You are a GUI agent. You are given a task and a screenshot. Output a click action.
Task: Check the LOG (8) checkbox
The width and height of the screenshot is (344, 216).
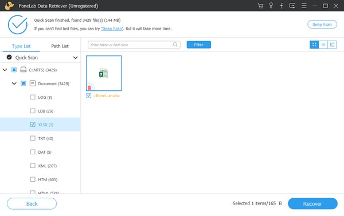(33, 97)
